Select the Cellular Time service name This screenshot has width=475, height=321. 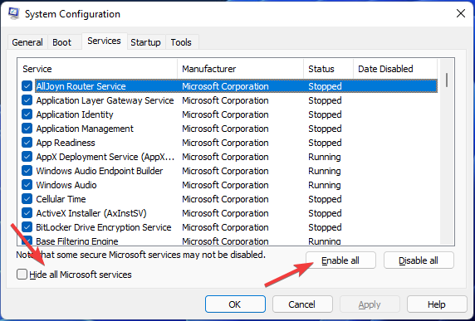click(x=61, y=199)
